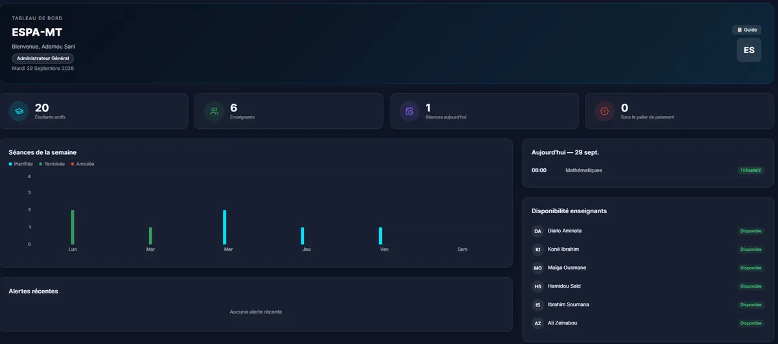This screenshot has width=778, height=344.
Task: Click the Alertes récentes heading
Action: tap(34, 292)
